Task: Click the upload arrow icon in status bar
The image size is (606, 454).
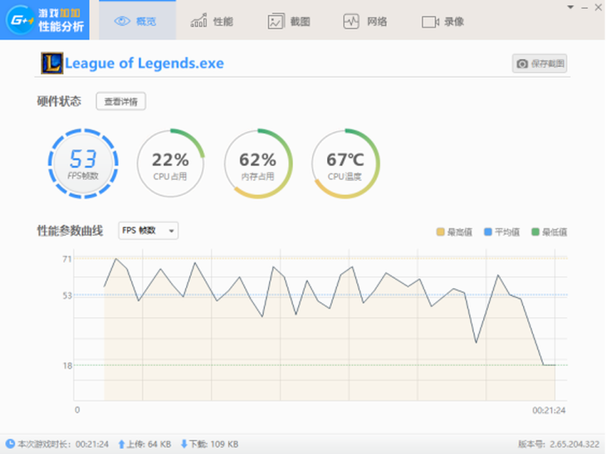Action: tap(121, 444)
